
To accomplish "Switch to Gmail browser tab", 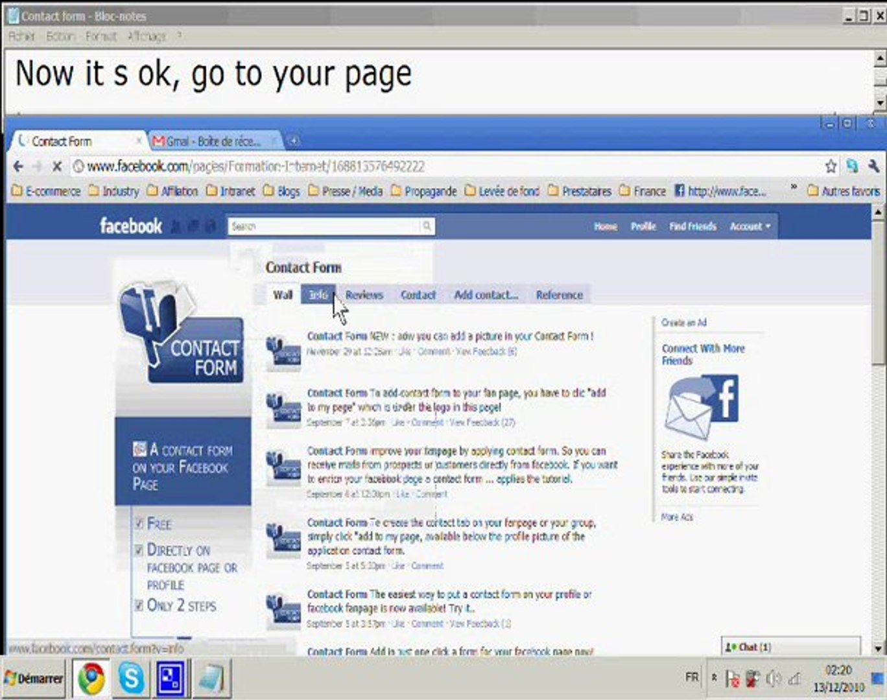I will tap(213, 141).
